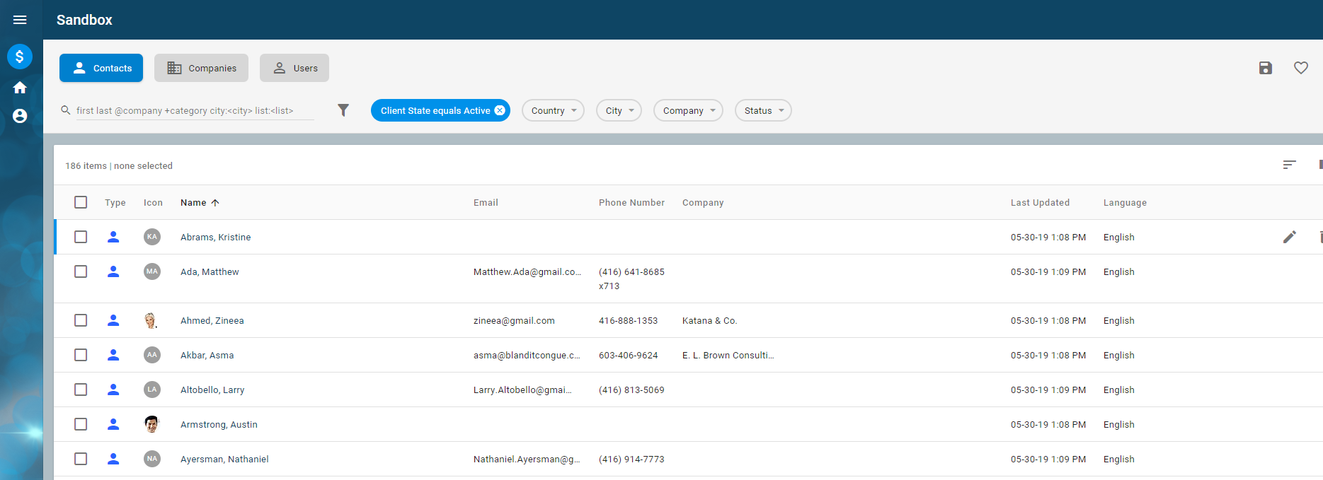Open the hamburger navigation menu
Viewport: 1323px width, 480px height.
pos(20,20)
